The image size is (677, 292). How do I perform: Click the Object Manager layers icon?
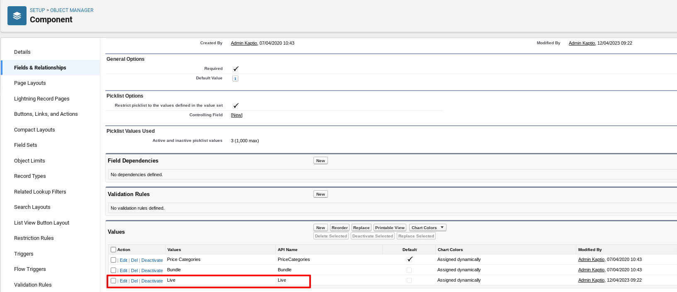[17, 16]
